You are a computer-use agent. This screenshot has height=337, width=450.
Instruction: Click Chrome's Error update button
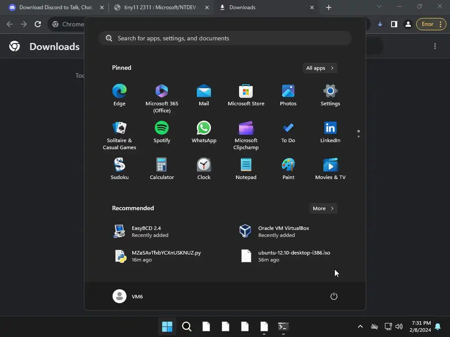pos(431,25)
